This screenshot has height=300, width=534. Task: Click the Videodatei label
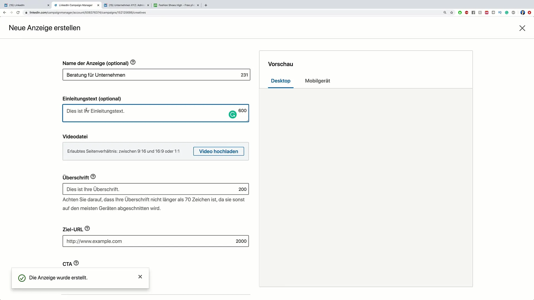[75, 137]
